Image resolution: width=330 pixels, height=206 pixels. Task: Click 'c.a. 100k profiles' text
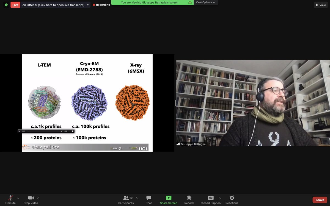click(x=91, y=127)
